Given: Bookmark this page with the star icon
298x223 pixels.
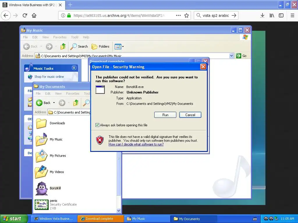Looking at the screenshot, I should pyautogui.click(x=187, y=15).
